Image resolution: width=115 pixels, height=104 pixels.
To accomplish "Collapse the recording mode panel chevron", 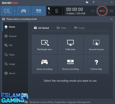I will tap(111, 19).
